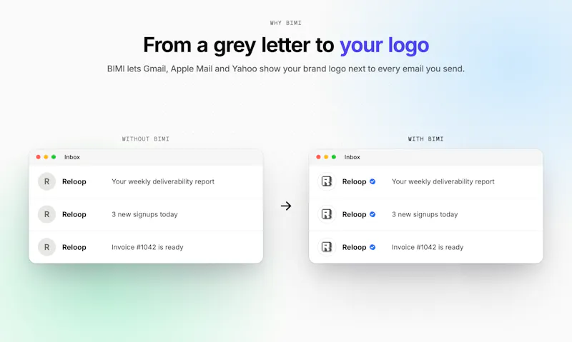572x342 pixels.
Task: Click grey R avatar beside weekly deliverability report
Action: tap(46, 181)
